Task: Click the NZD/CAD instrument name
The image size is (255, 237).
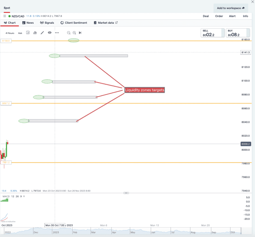Action: 18,16
